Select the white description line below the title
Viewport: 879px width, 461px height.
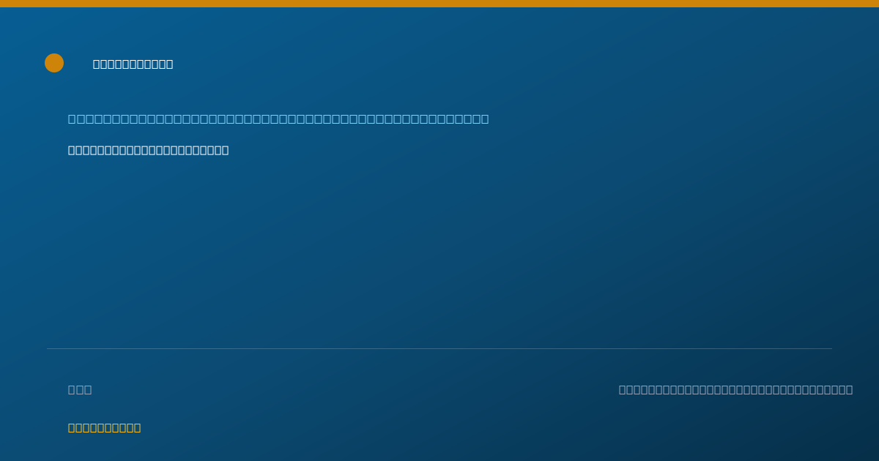[149, 151]
